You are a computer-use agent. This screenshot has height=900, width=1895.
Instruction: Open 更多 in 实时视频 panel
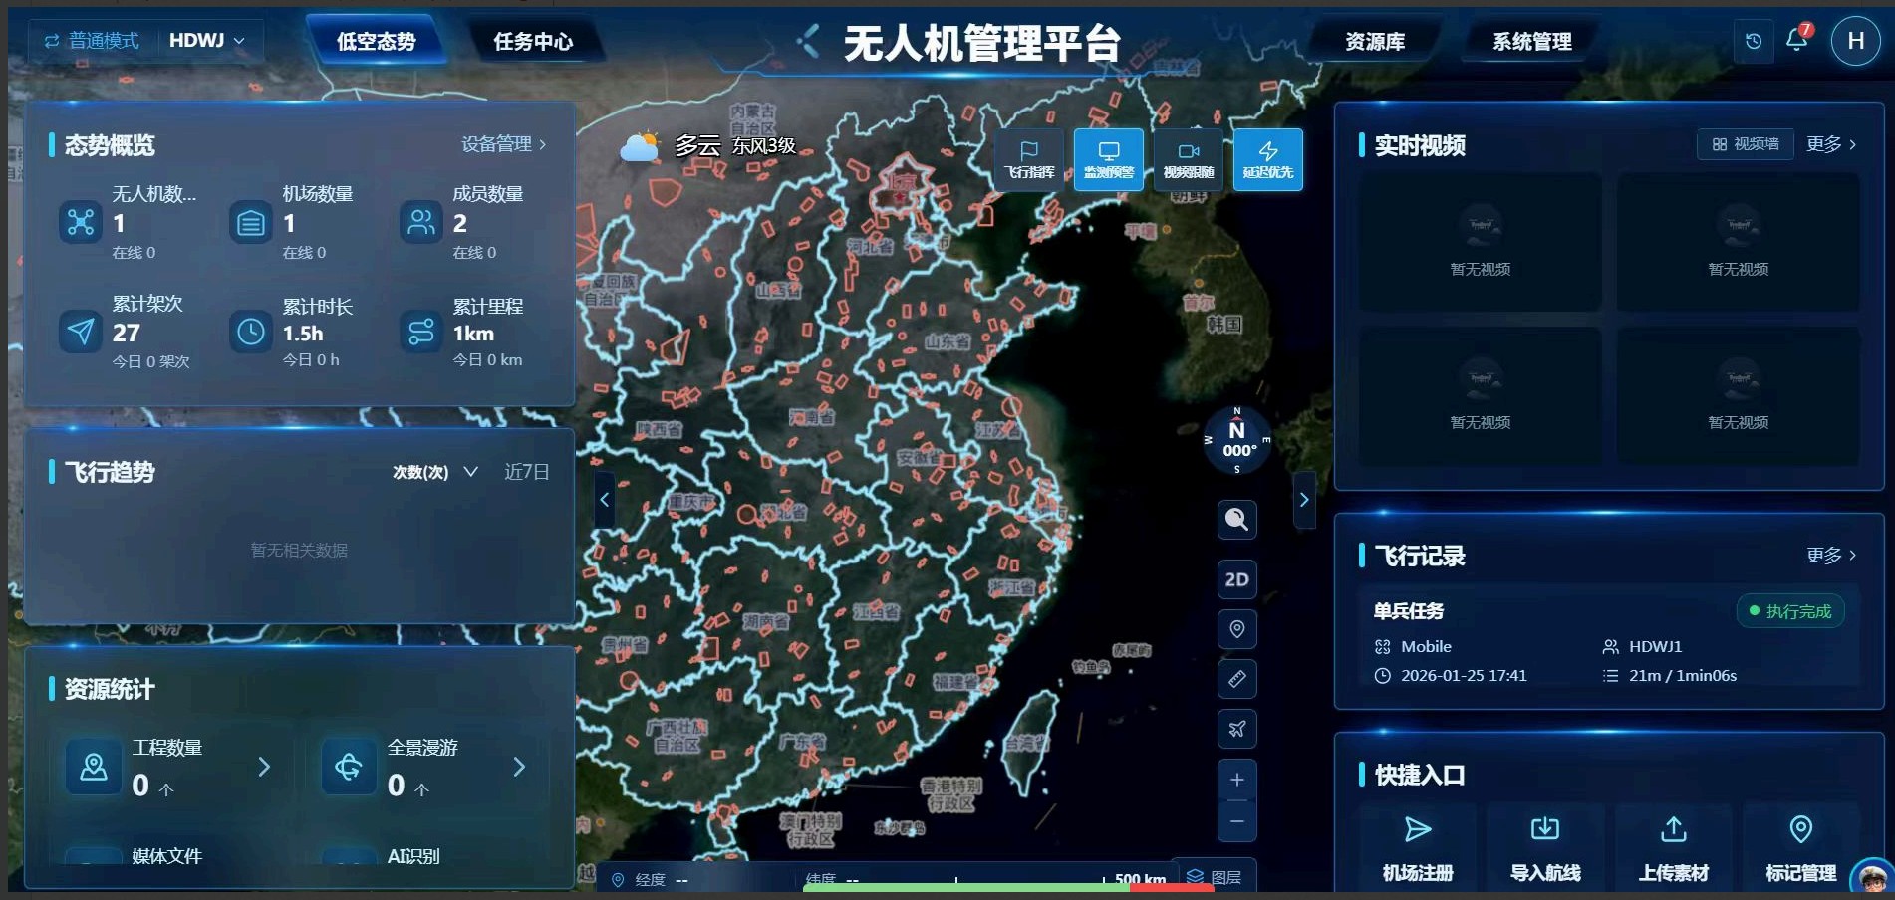pyautogui.click(x=1831, y=144)
